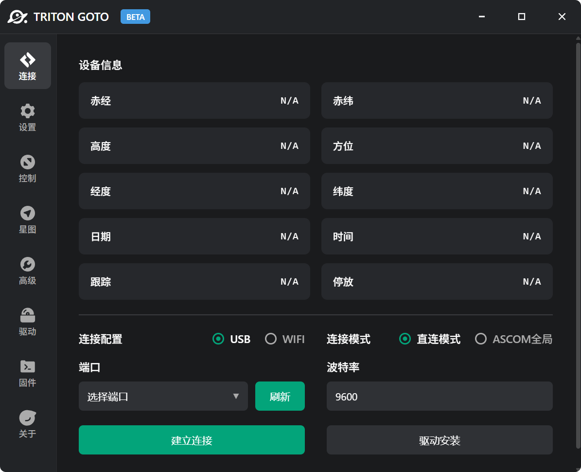Expand the port selection list arrow
581x472 pixels.
point(237,396)
